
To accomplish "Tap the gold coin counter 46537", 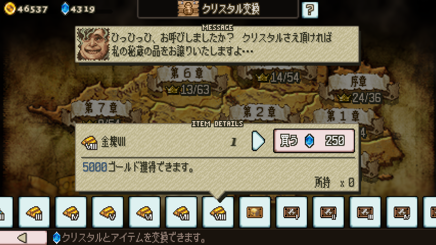I will 26,9.
